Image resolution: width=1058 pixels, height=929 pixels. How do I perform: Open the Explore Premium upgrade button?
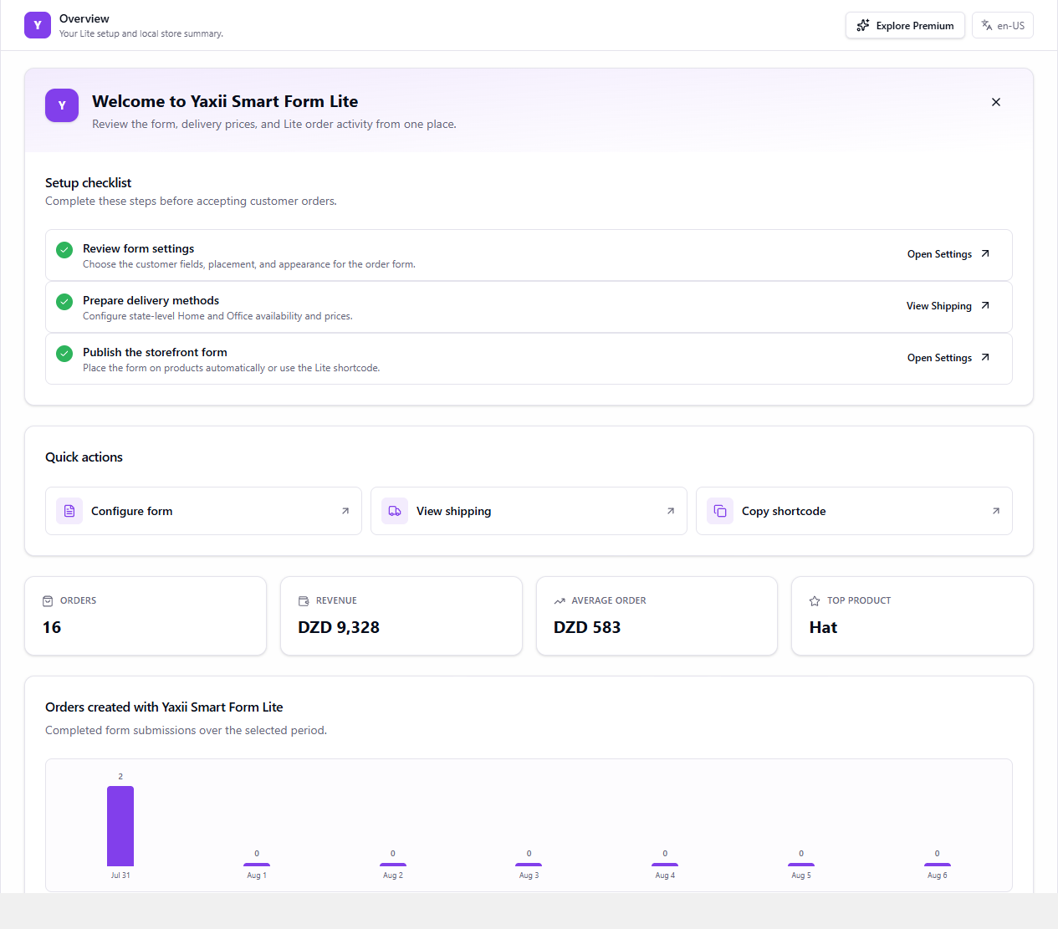[905, 25]
